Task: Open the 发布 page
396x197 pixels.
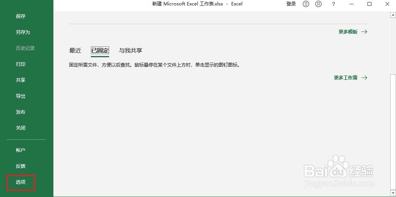Action: tap(20, 112)
